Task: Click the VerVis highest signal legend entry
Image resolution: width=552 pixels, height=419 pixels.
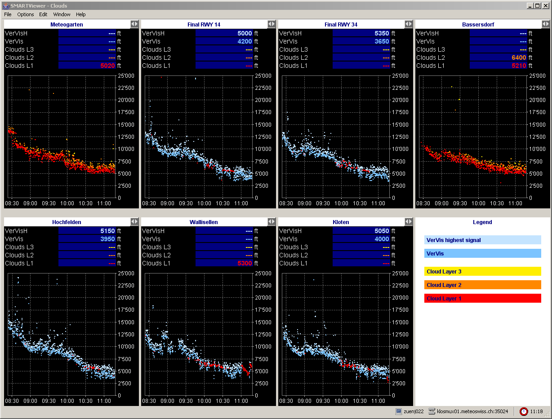Action: [482, 240]
